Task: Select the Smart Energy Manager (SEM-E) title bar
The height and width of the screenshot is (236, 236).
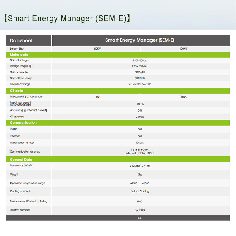Action: coord(140,40)
